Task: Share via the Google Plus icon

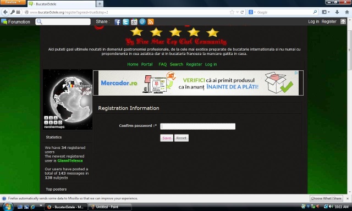Action: (134, 22)
